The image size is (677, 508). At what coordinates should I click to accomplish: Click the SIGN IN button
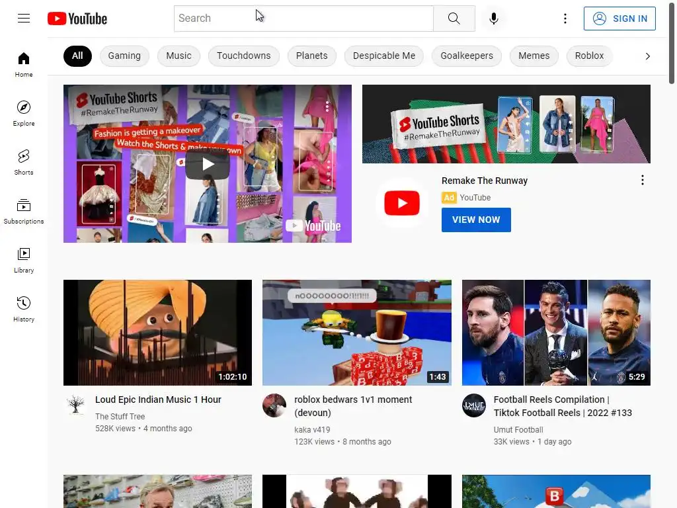click(x=619, y=19)
